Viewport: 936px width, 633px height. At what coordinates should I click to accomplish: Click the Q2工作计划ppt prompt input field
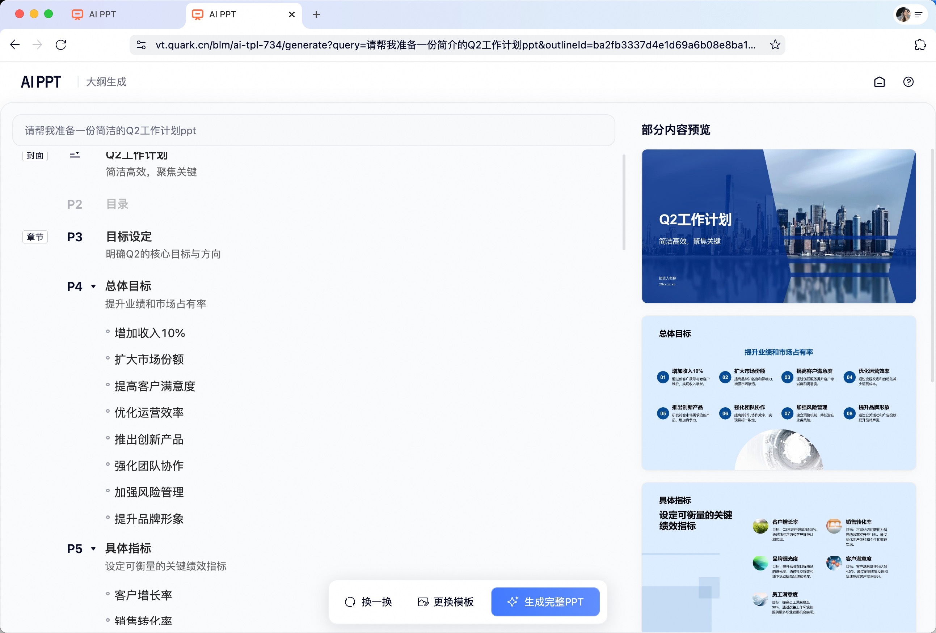pos(313,130)
